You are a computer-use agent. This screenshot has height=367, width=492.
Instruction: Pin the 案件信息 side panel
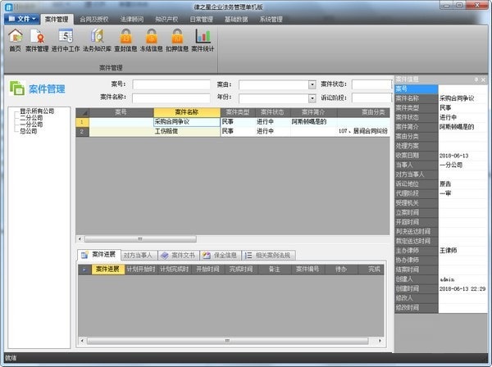click(x=476, y=79)
